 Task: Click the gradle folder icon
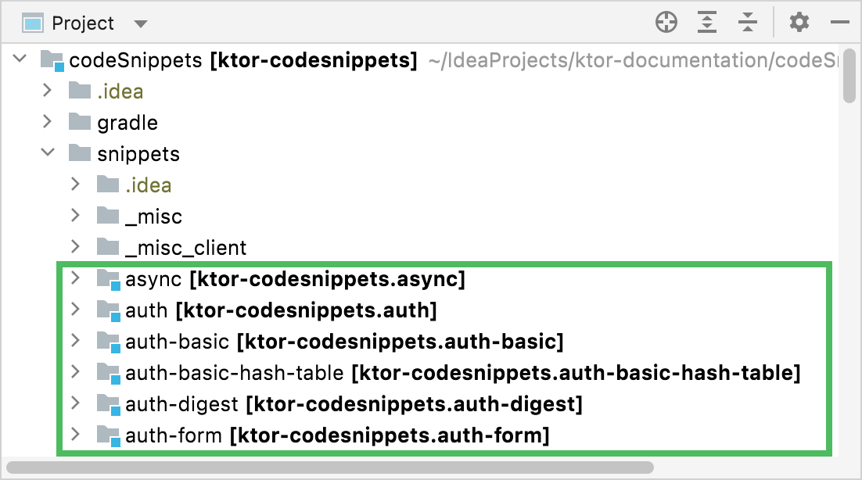tap(80, 121)
